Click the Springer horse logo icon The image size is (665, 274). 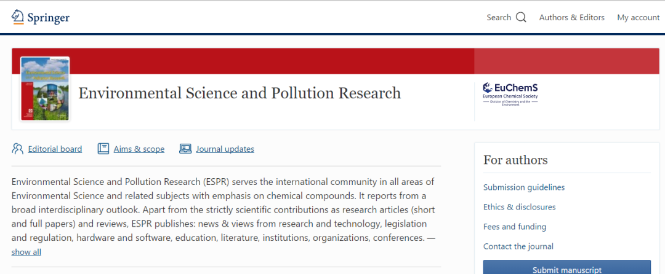(18, 17)
